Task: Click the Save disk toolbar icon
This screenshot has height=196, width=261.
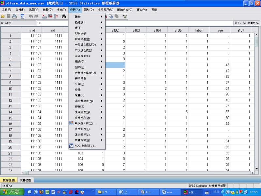Action: (x=9, y=16)
